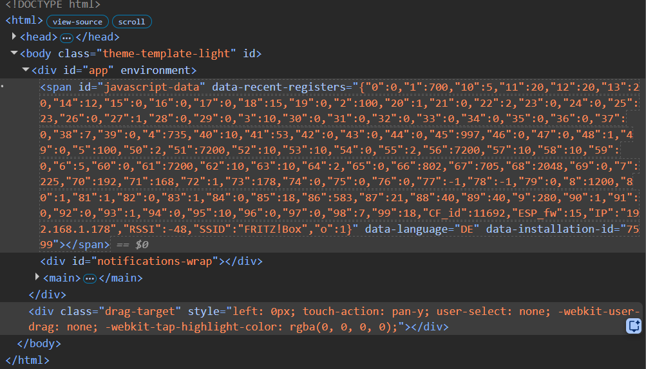Click the data-installation-id attribute name
Image resolution: width=646 pixels, height=369 pixels.
point(549,229)
